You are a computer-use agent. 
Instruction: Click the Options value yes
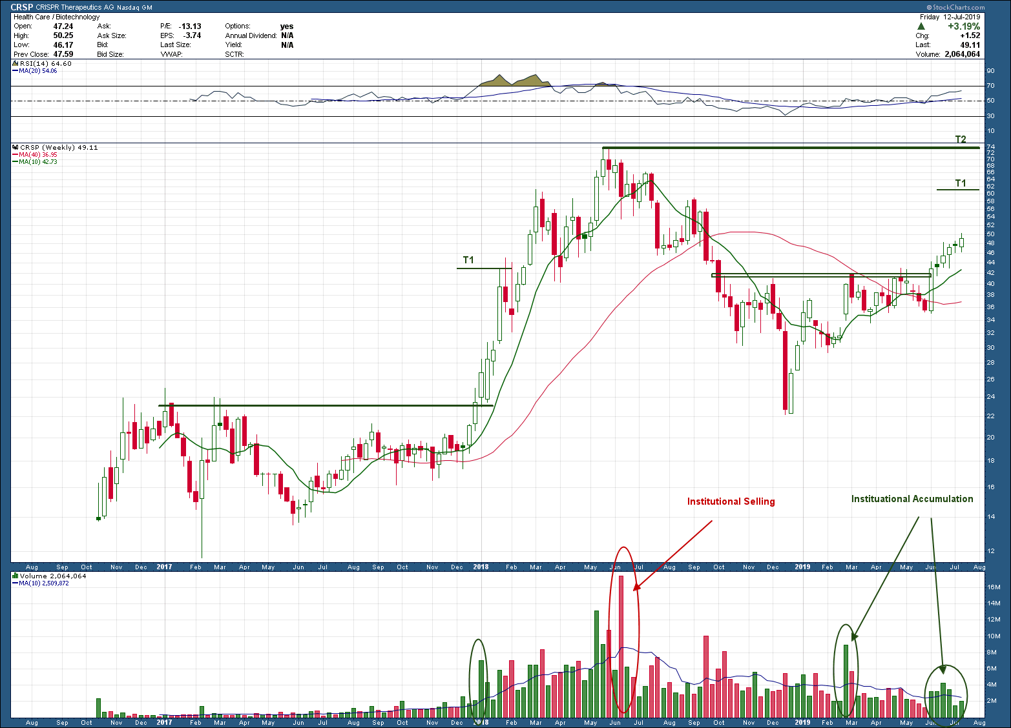(287, 26)
